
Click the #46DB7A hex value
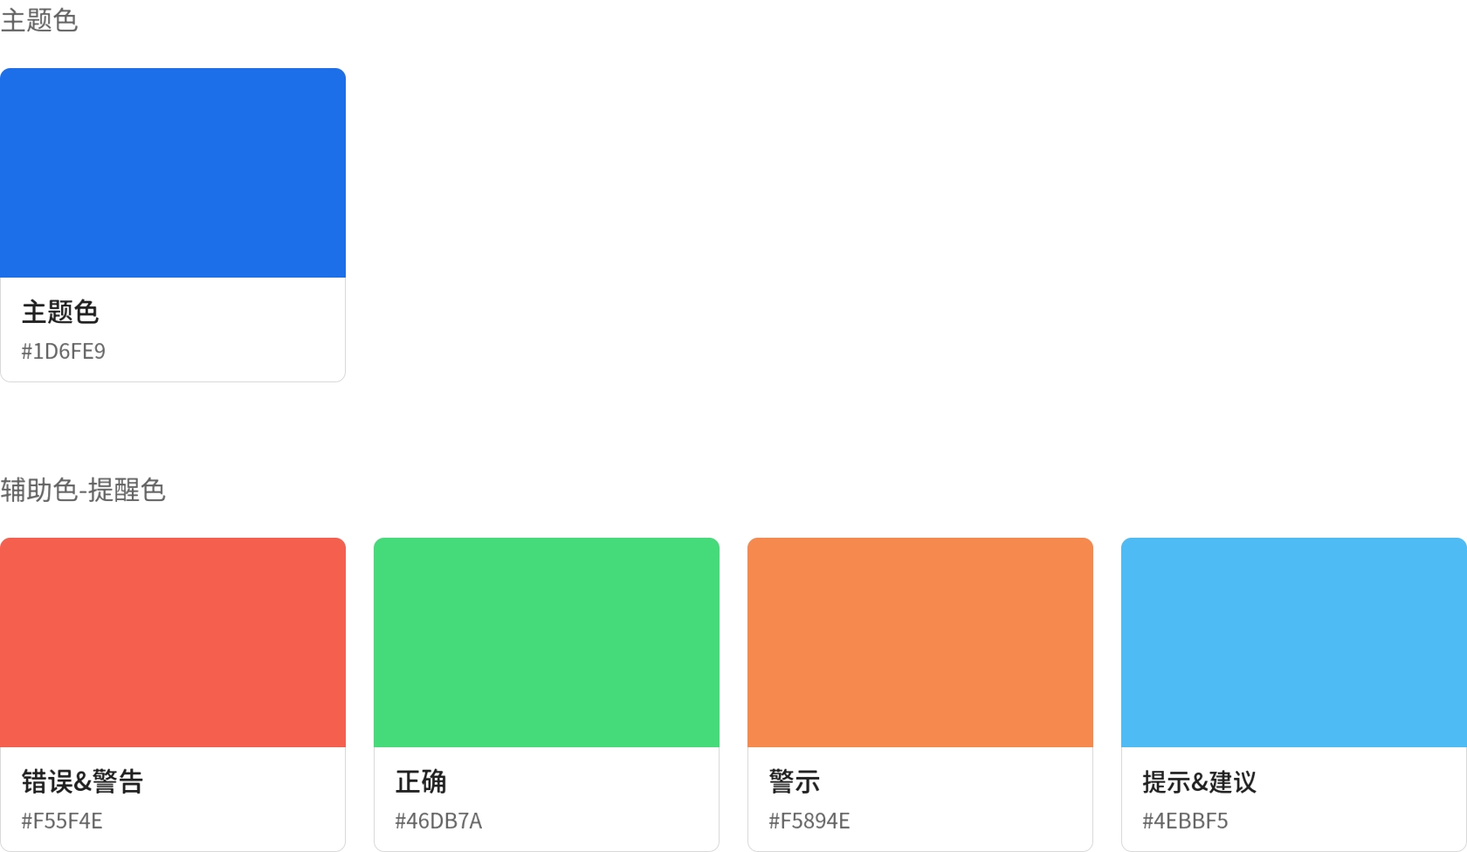438,821
